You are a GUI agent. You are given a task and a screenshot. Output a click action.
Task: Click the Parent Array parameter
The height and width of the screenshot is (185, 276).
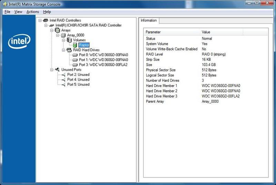click(155, 102)
